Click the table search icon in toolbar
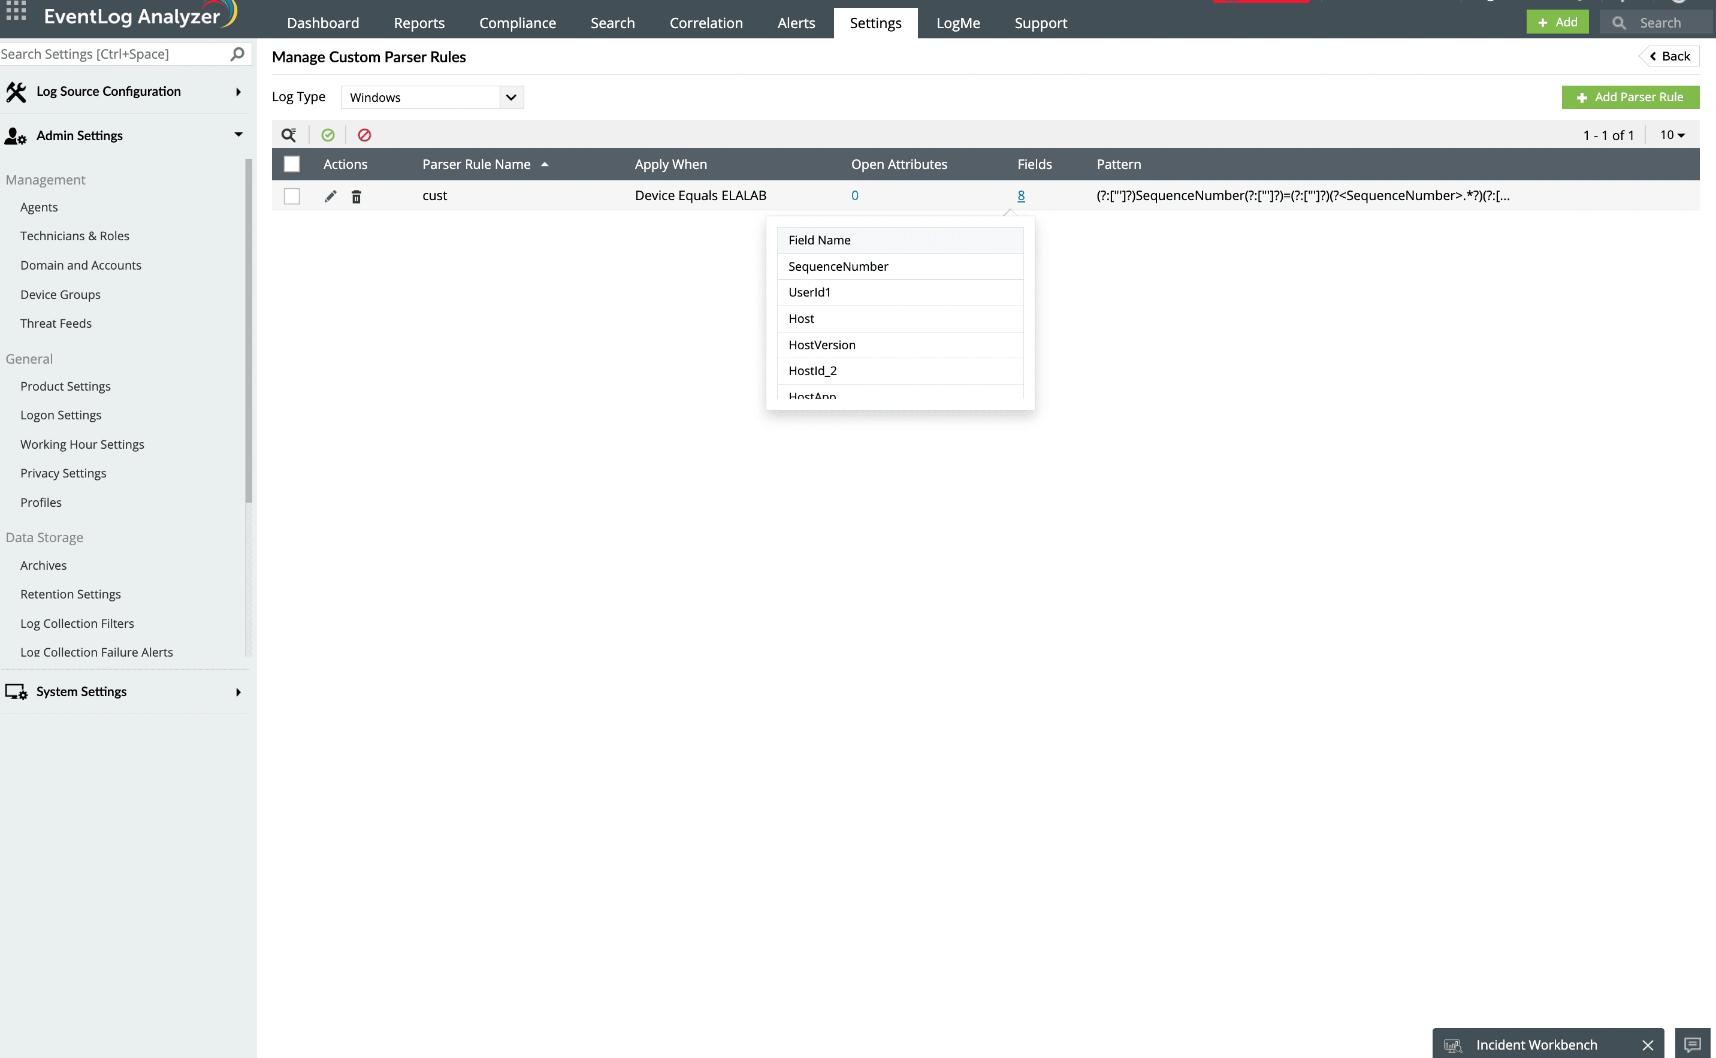The height and width of the screenshot is (1058, 1716). click(288, 135)
